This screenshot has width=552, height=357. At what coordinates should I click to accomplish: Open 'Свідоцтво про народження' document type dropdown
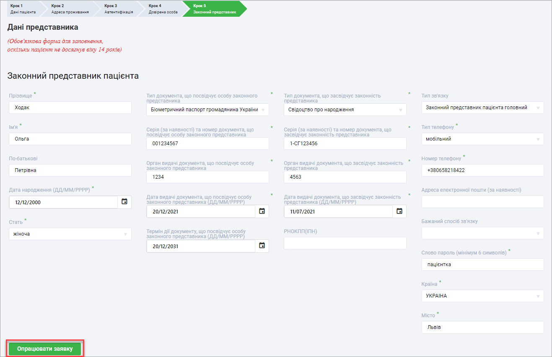click(x=345, y=110)
